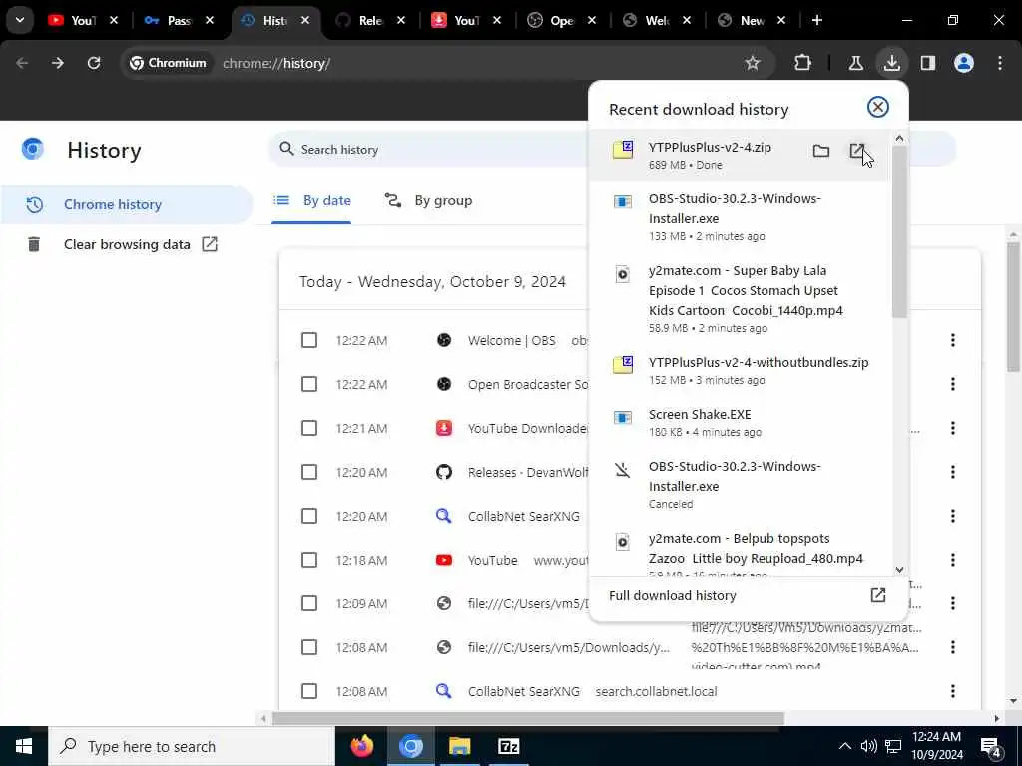The image size is (1022, 766).
Task: Click the canceled OBS-Studio installer entry
Action: pos(740,485)
